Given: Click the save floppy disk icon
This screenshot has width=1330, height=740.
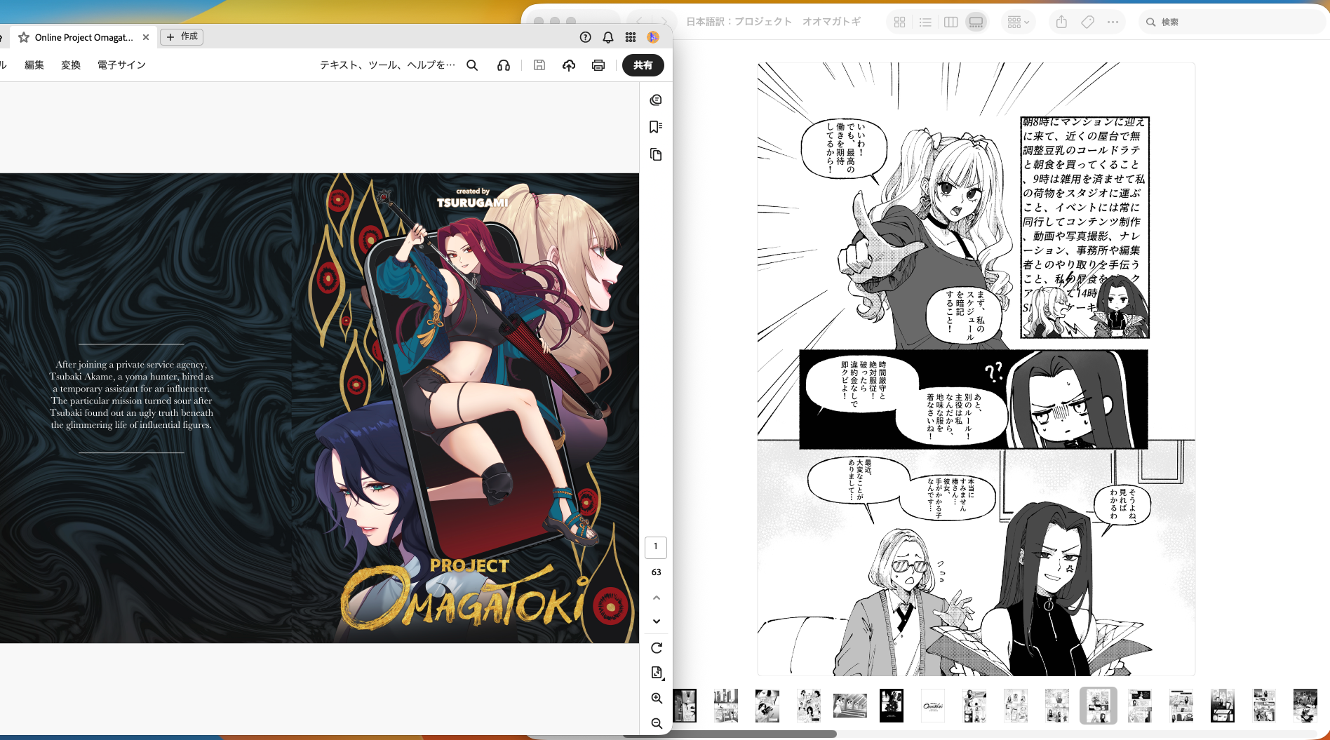Looking at the screenshot, I should (x=539, y=65).
